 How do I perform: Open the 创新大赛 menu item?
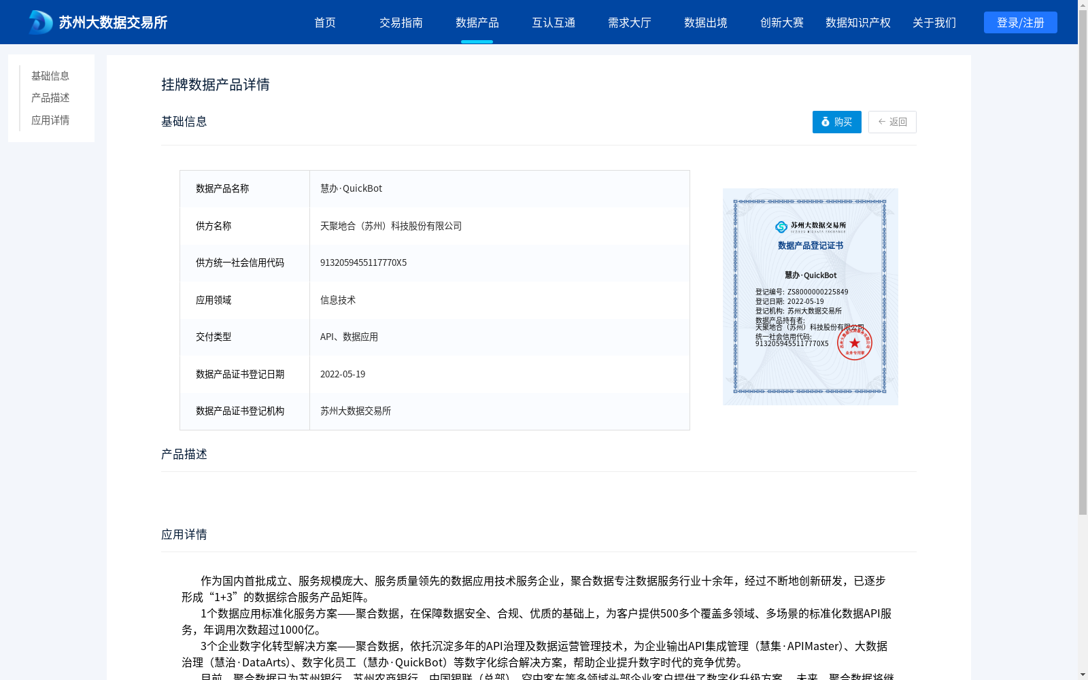click(782, 22)
